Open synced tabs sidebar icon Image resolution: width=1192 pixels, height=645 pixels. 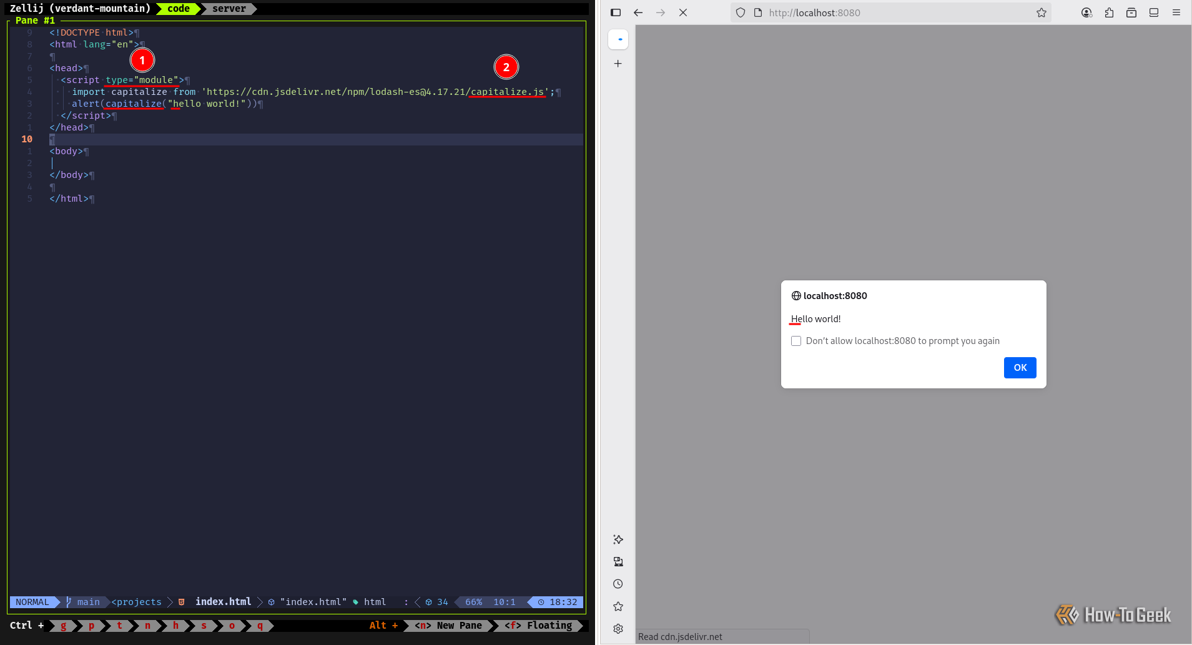[x=618, y=562]
